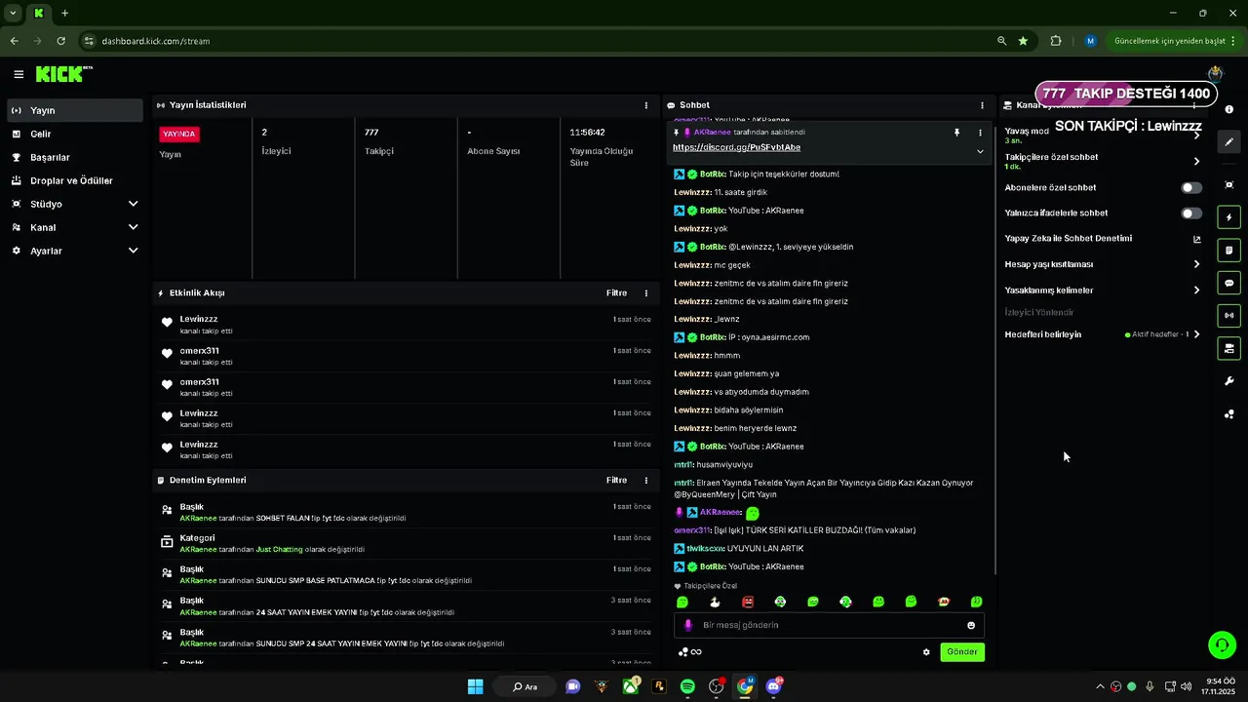The image size is (1248, 702).
Task: Toggle Abonelere özel sohbet switch
Action: 1191,187
